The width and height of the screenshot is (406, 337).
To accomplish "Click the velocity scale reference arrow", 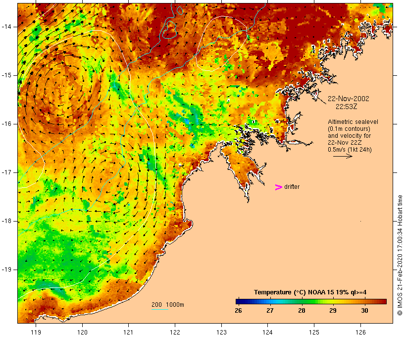I will click(343, 156).
